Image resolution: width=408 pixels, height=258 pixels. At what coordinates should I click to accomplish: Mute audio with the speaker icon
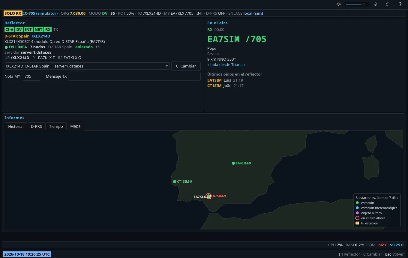[x=339, y=4]
